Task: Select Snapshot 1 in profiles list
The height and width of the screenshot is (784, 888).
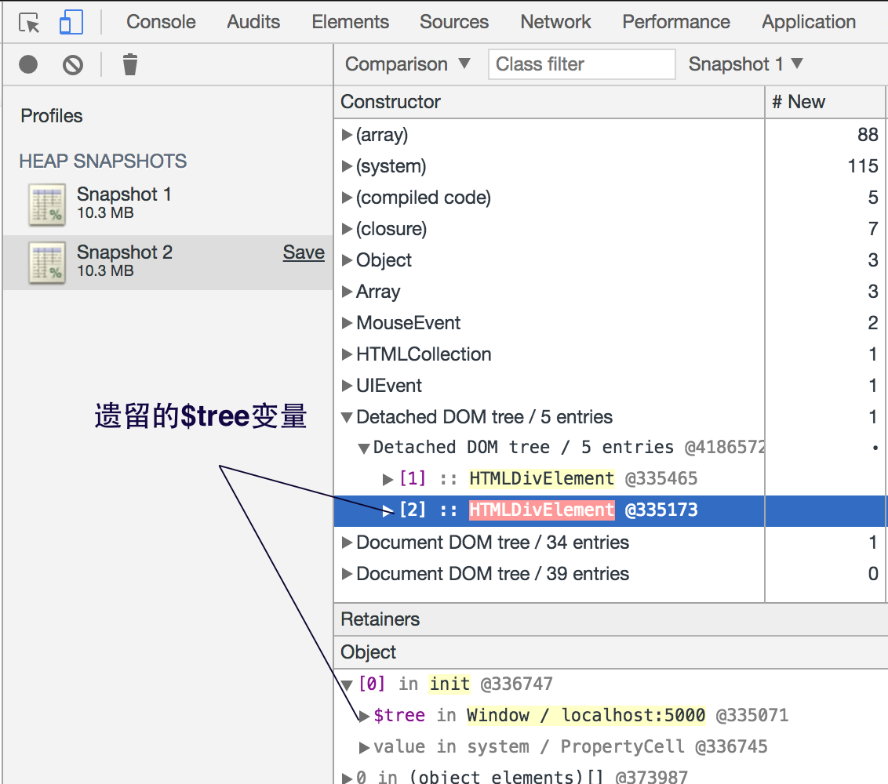Action: click(168, 205)
